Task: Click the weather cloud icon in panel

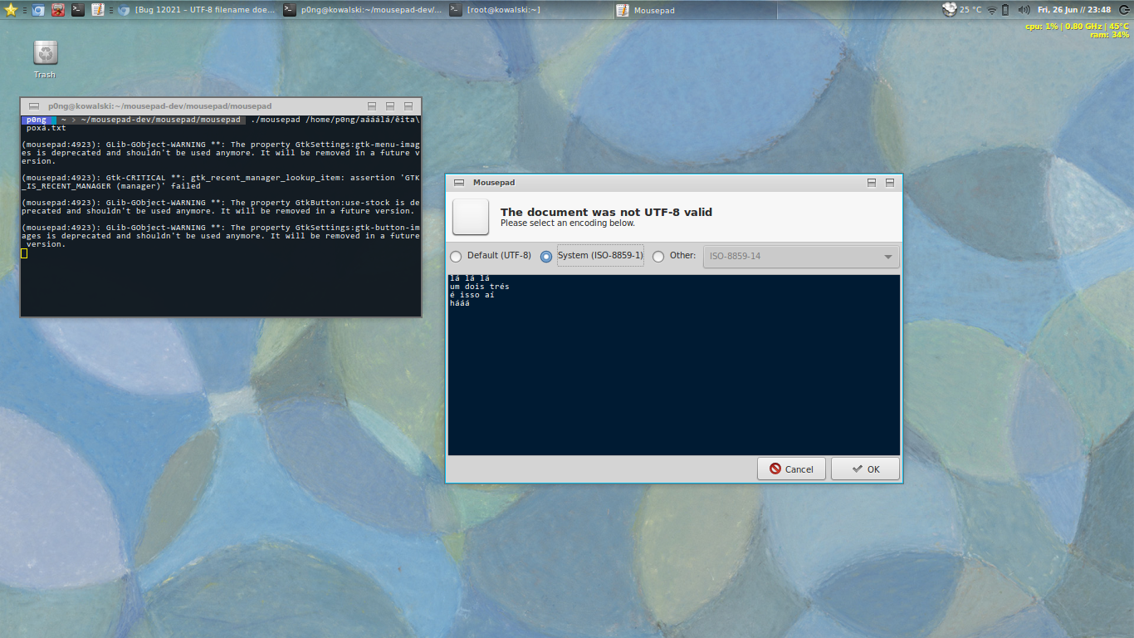Action: (950, 10)
